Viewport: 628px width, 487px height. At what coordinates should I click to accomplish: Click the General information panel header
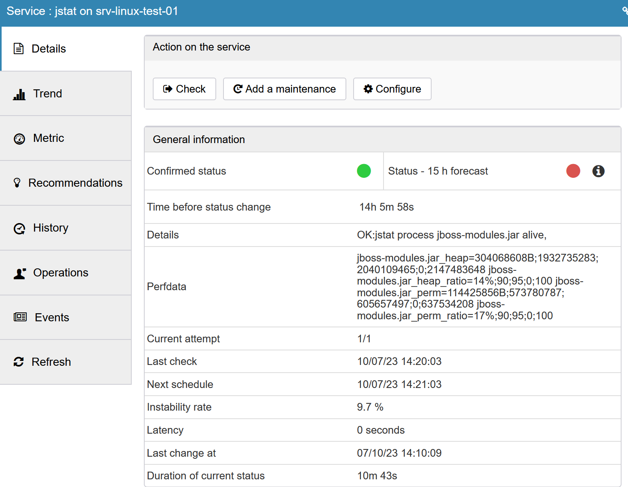(x=382, y=139)
